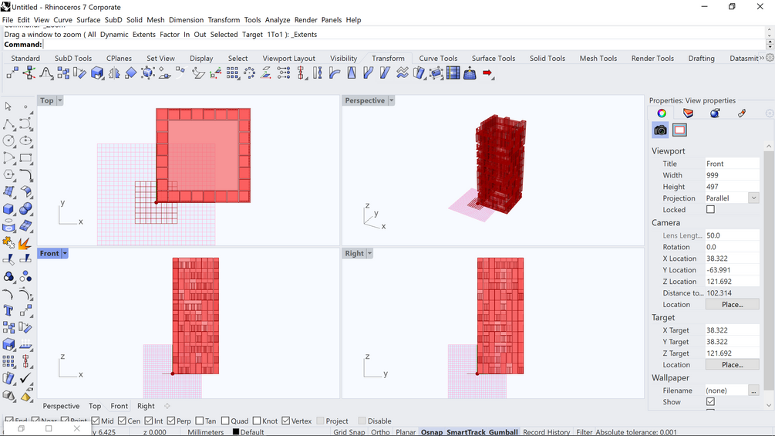Expand the toolbar tabs overflow chevron
775x436 pixels.
762,58
